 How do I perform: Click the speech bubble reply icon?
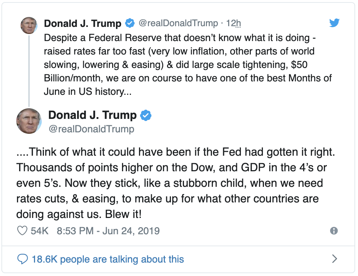pos(22,259)
